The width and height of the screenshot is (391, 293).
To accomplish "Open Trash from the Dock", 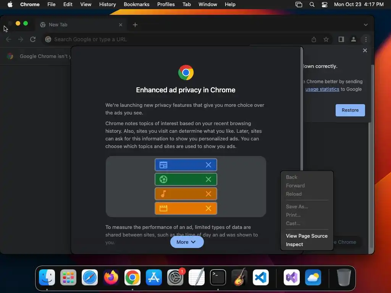I will pyautogui.click(x=344, y=277).
